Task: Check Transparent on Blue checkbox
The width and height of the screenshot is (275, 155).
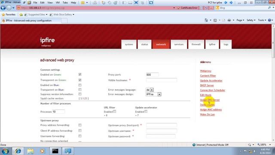Action: click(x=80, y=90)
